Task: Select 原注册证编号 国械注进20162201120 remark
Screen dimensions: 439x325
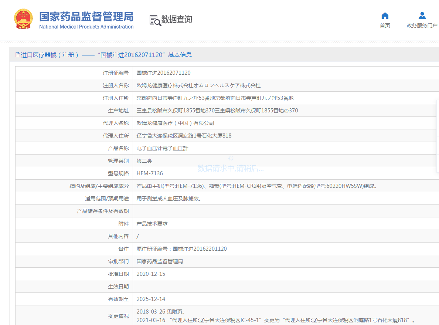Action: tap(182, 249)
